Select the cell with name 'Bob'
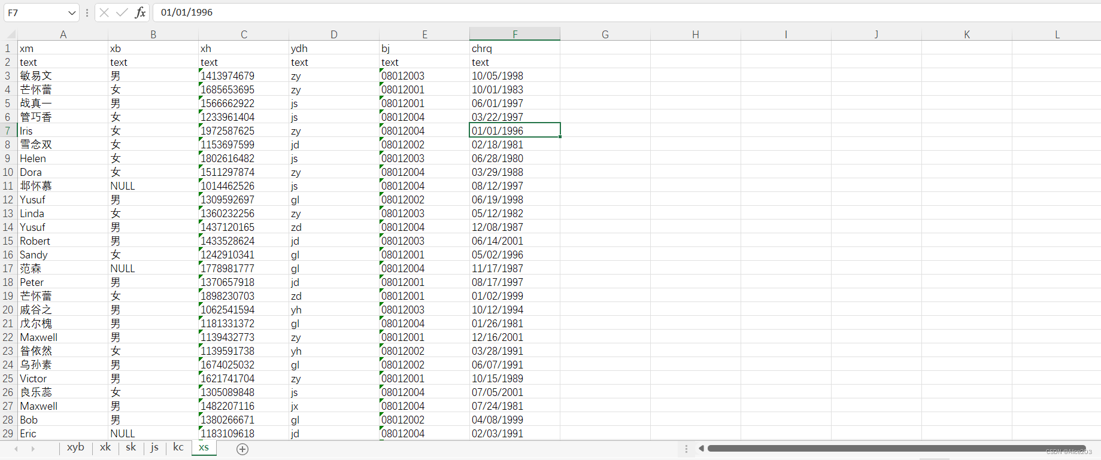The image size is (1101, 460). coord(63,420)
